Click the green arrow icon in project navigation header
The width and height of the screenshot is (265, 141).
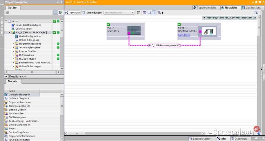[60, 12]
